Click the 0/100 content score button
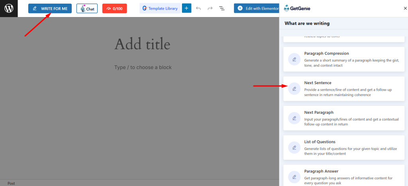The width and height of the screenshot is (408, 186). [x=114, y=8]
